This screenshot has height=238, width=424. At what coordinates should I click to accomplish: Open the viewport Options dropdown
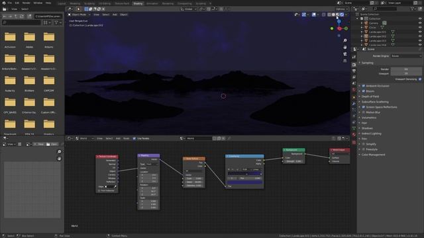click(x=341, y=9)
